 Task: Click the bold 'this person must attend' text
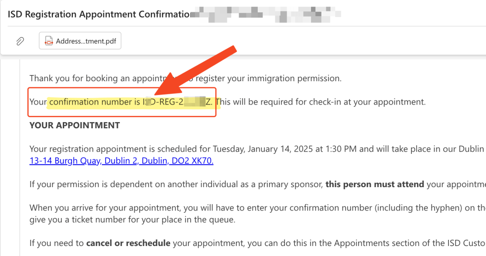(375, 184)
